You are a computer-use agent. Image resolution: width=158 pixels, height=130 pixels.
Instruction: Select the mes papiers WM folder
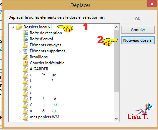click(x=45, y=117)
